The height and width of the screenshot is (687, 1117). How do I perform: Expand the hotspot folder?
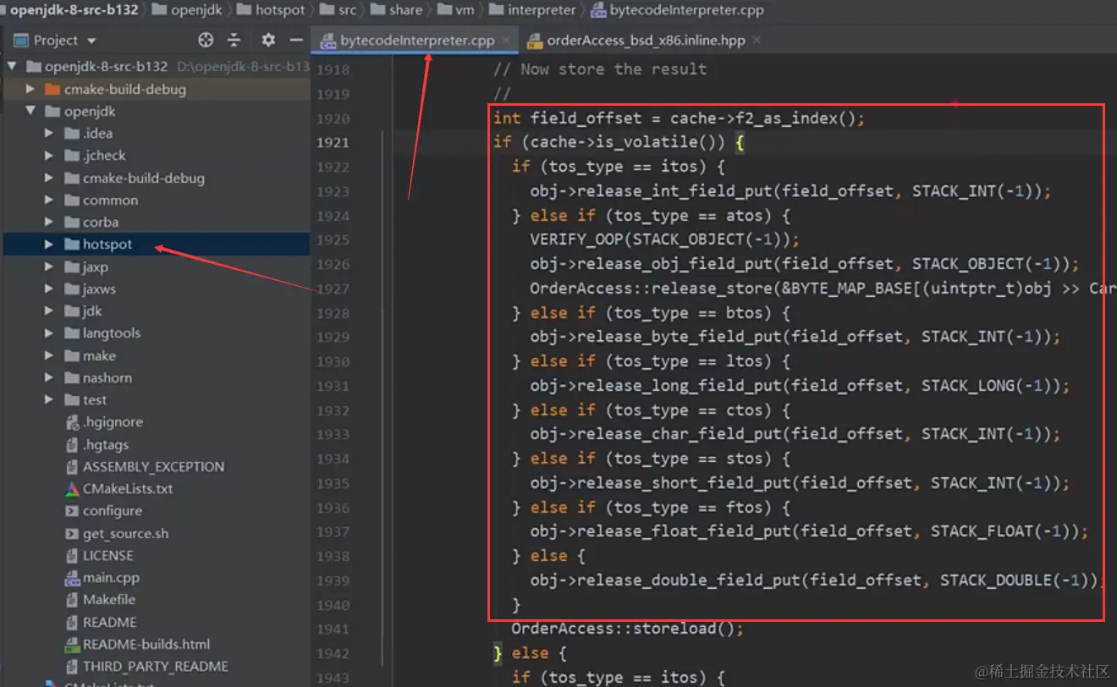50,245
